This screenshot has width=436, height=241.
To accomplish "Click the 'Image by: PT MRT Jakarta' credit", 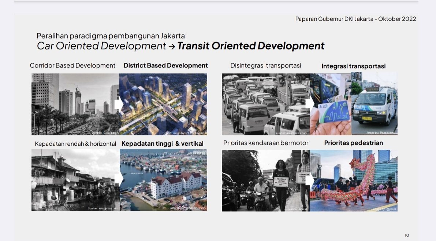I will 189,133.
